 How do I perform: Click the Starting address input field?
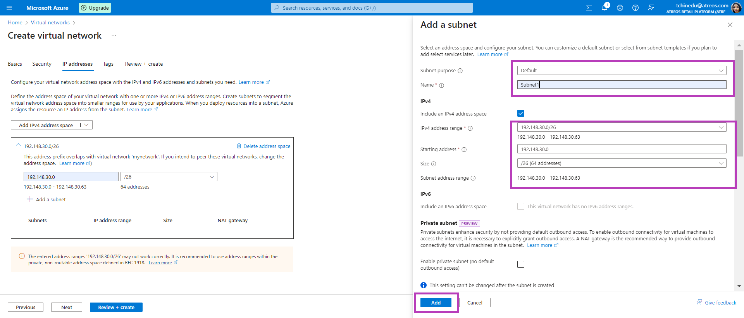coord(622,149)
